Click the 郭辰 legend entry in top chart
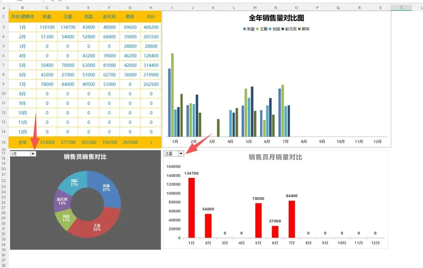The width and height of the screenshot is (423, 268). [304, 29]
